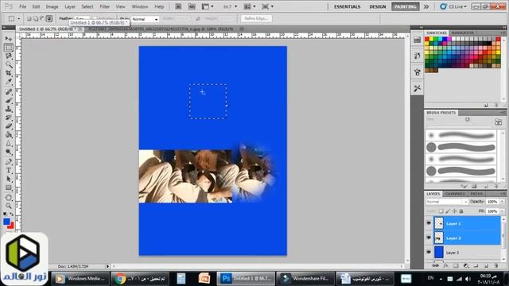Select the Dodge tool

(x=9, y=152)
